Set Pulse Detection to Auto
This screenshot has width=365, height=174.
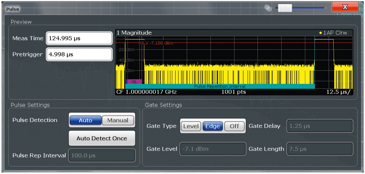[x=86, y=120]
